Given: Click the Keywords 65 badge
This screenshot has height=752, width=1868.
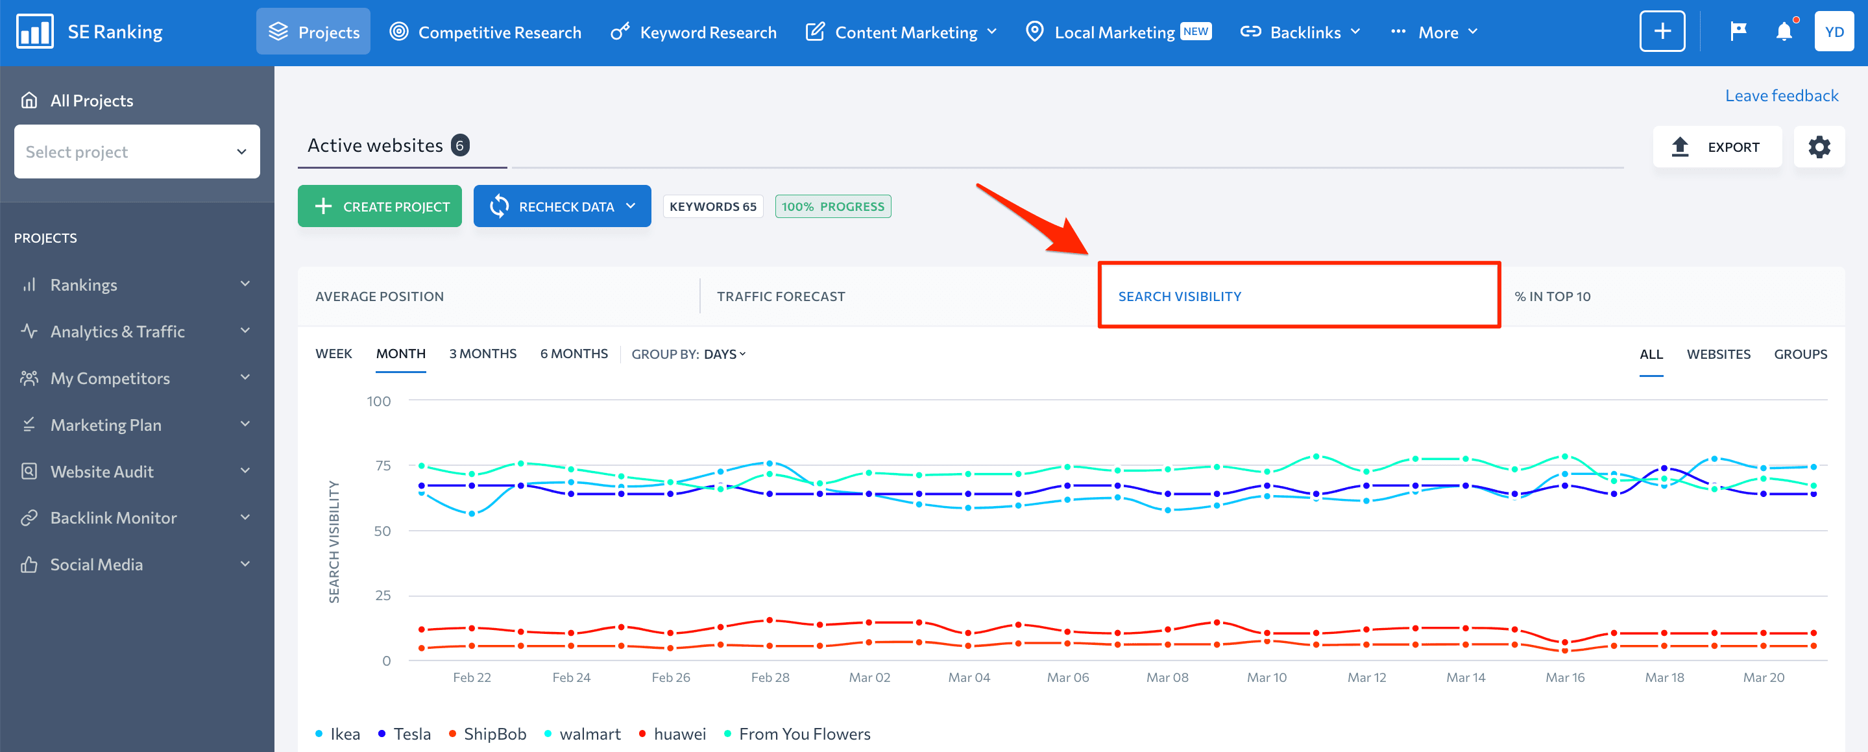Looking at the screenshot, I should coord(712,207).
